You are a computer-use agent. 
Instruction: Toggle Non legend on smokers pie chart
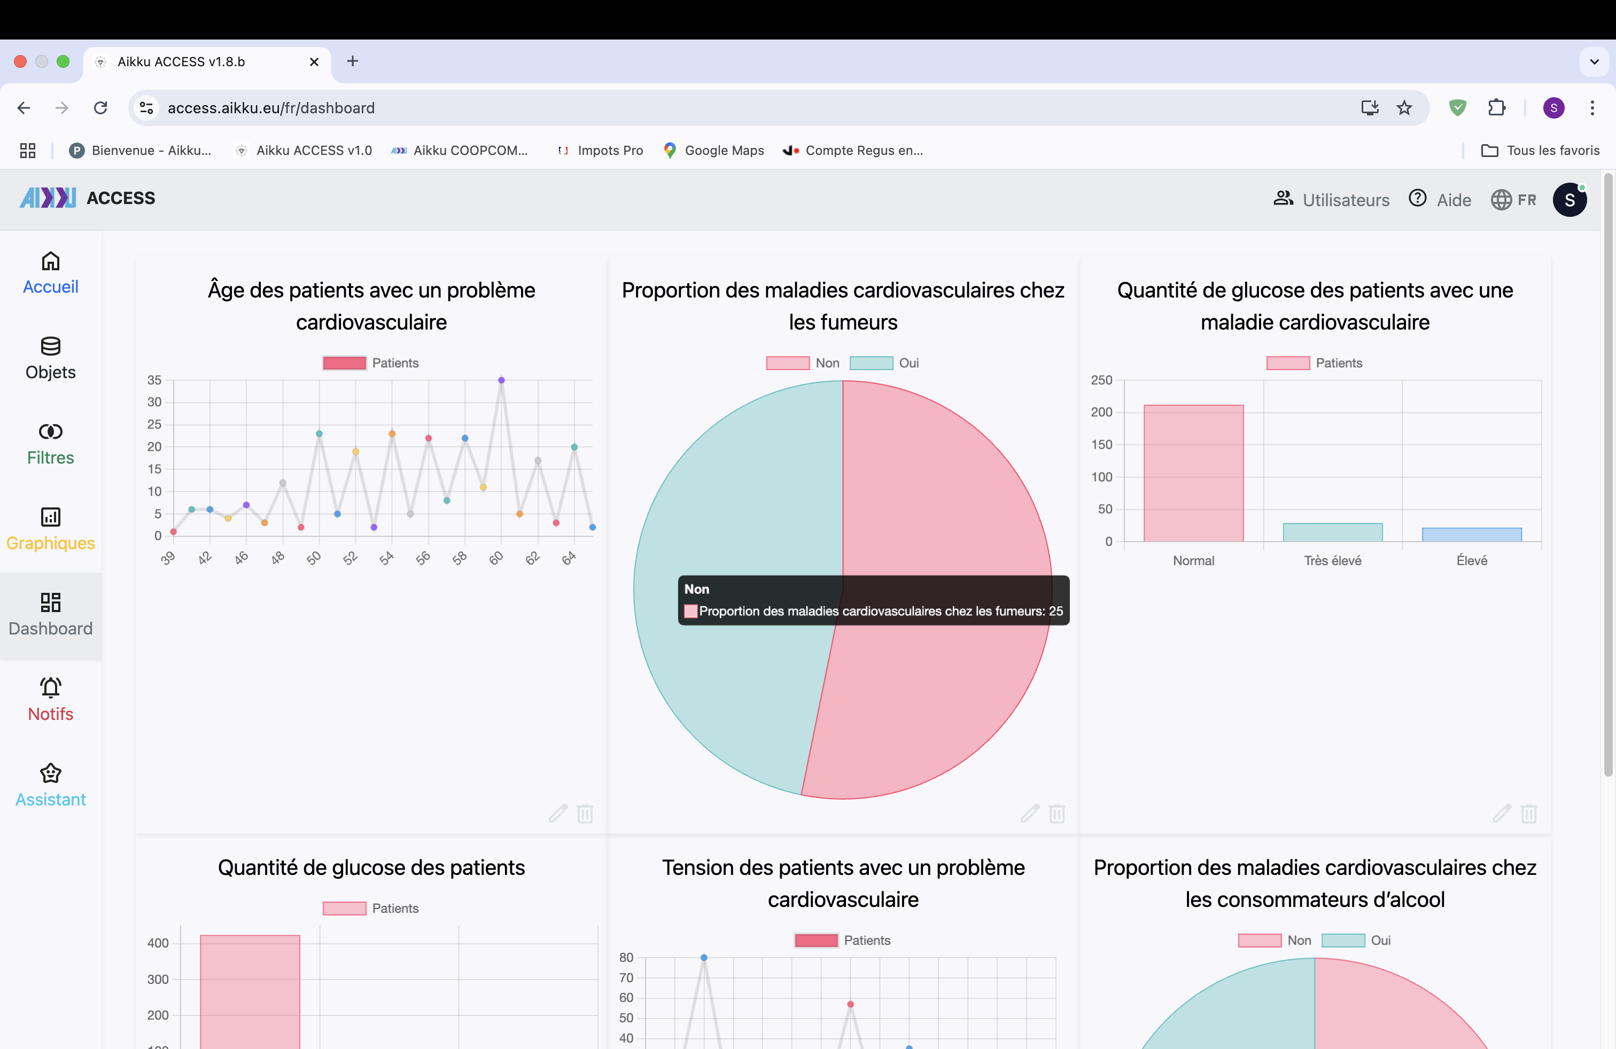803,363
